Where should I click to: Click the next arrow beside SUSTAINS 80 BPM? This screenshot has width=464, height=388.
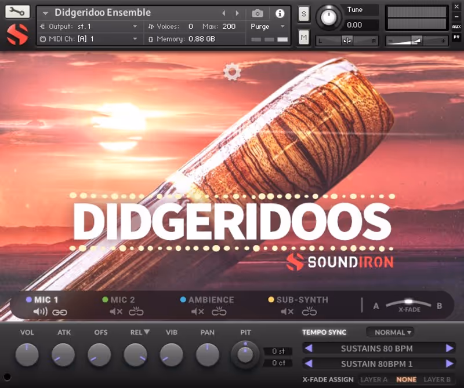(450, 348)
